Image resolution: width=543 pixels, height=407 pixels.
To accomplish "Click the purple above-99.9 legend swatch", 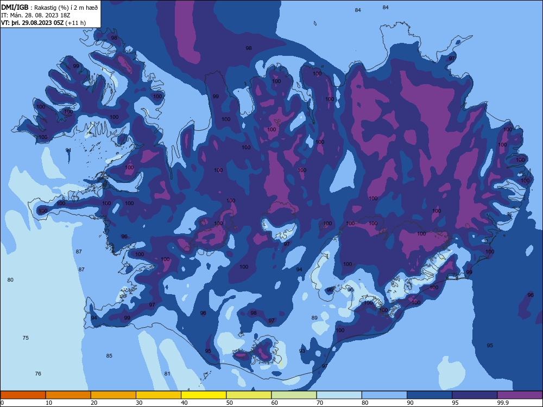I will pos(520,395).
